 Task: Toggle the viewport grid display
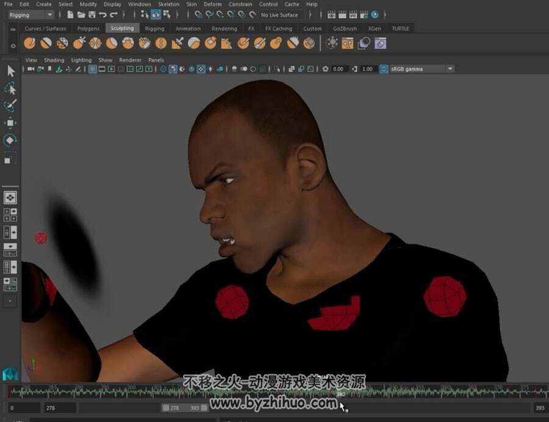93,70
